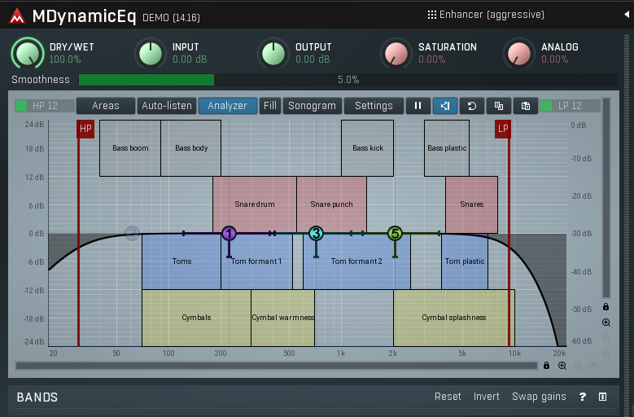Invert the band gains
The width and height of the screenshot is (634, 417).
point(487,397)
